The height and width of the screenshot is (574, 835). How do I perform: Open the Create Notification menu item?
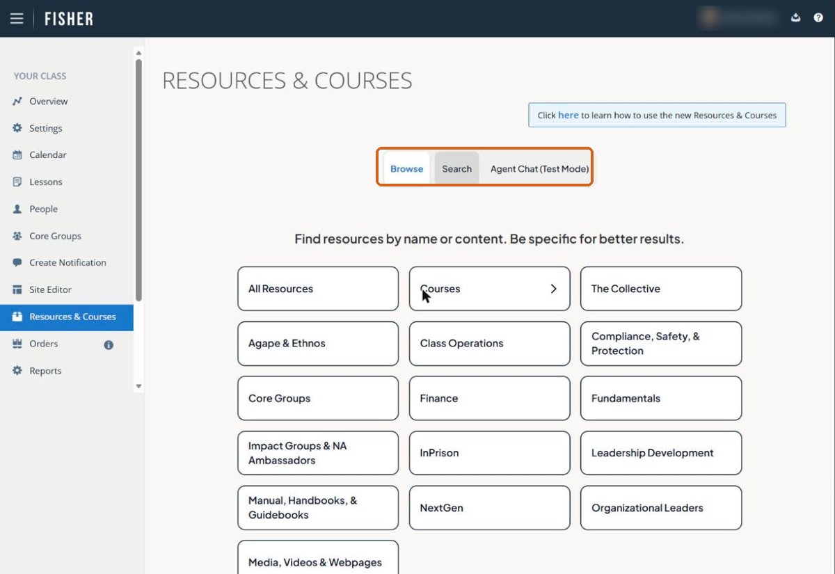click(x=67, y=263)
